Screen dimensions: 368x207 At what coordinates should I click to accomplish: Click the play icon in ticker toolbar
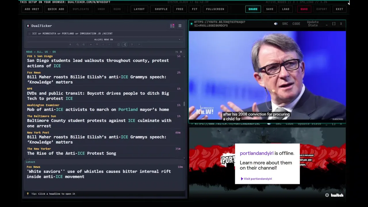click(91, 45)
